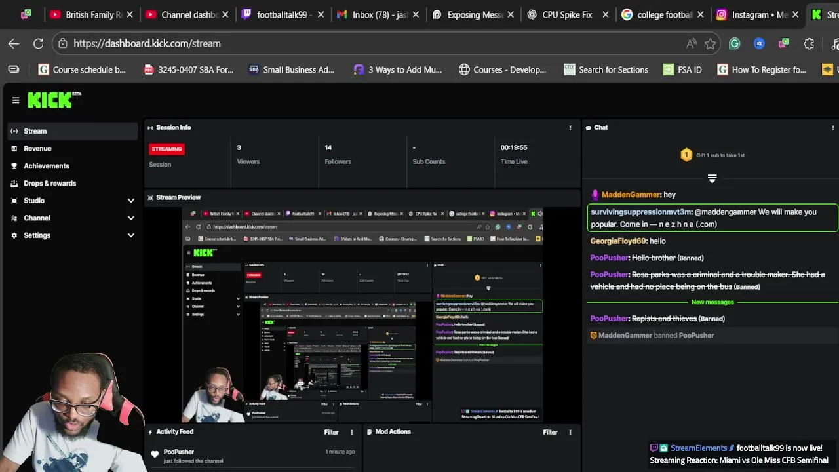Close the footballtalk99 tab
Screen dimensions: 839x472
(321, 14)
